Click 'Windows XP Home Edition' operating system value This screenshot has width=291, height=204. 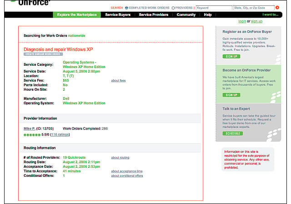click(x=84, y=103)
